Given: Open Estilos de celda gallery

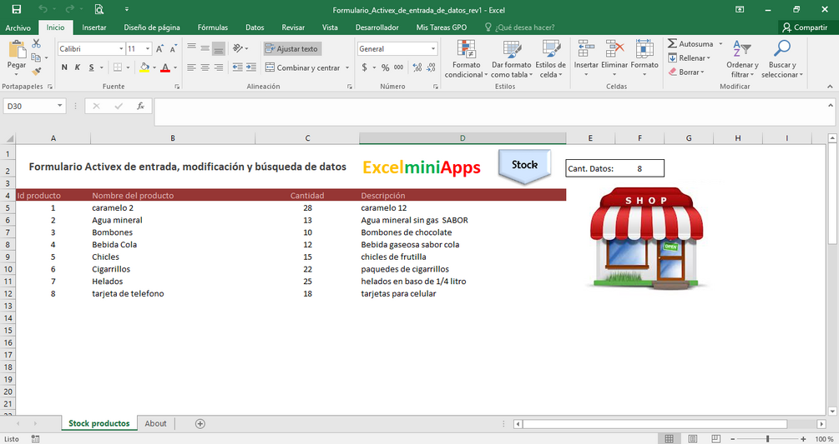Looking at the screenshot, I should coord(551,58).
